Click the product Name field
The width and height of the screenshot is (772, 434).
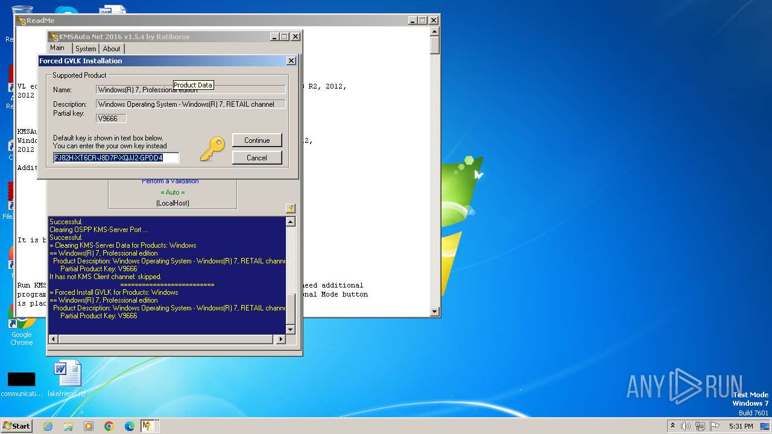click(x=191, y=90)
